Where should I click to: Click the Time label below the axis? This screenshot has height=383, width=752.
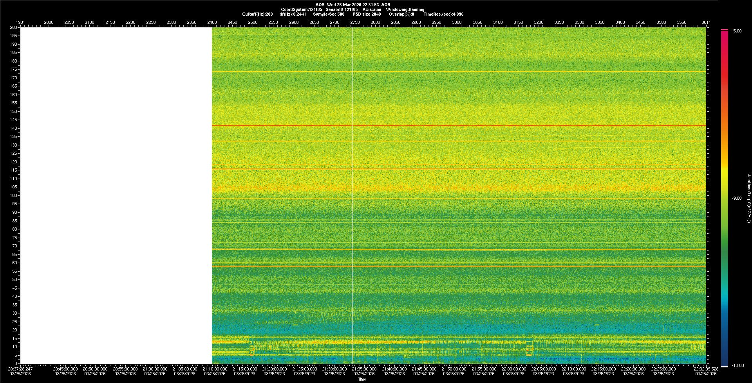pyautogui.click(x=362, y=379)
